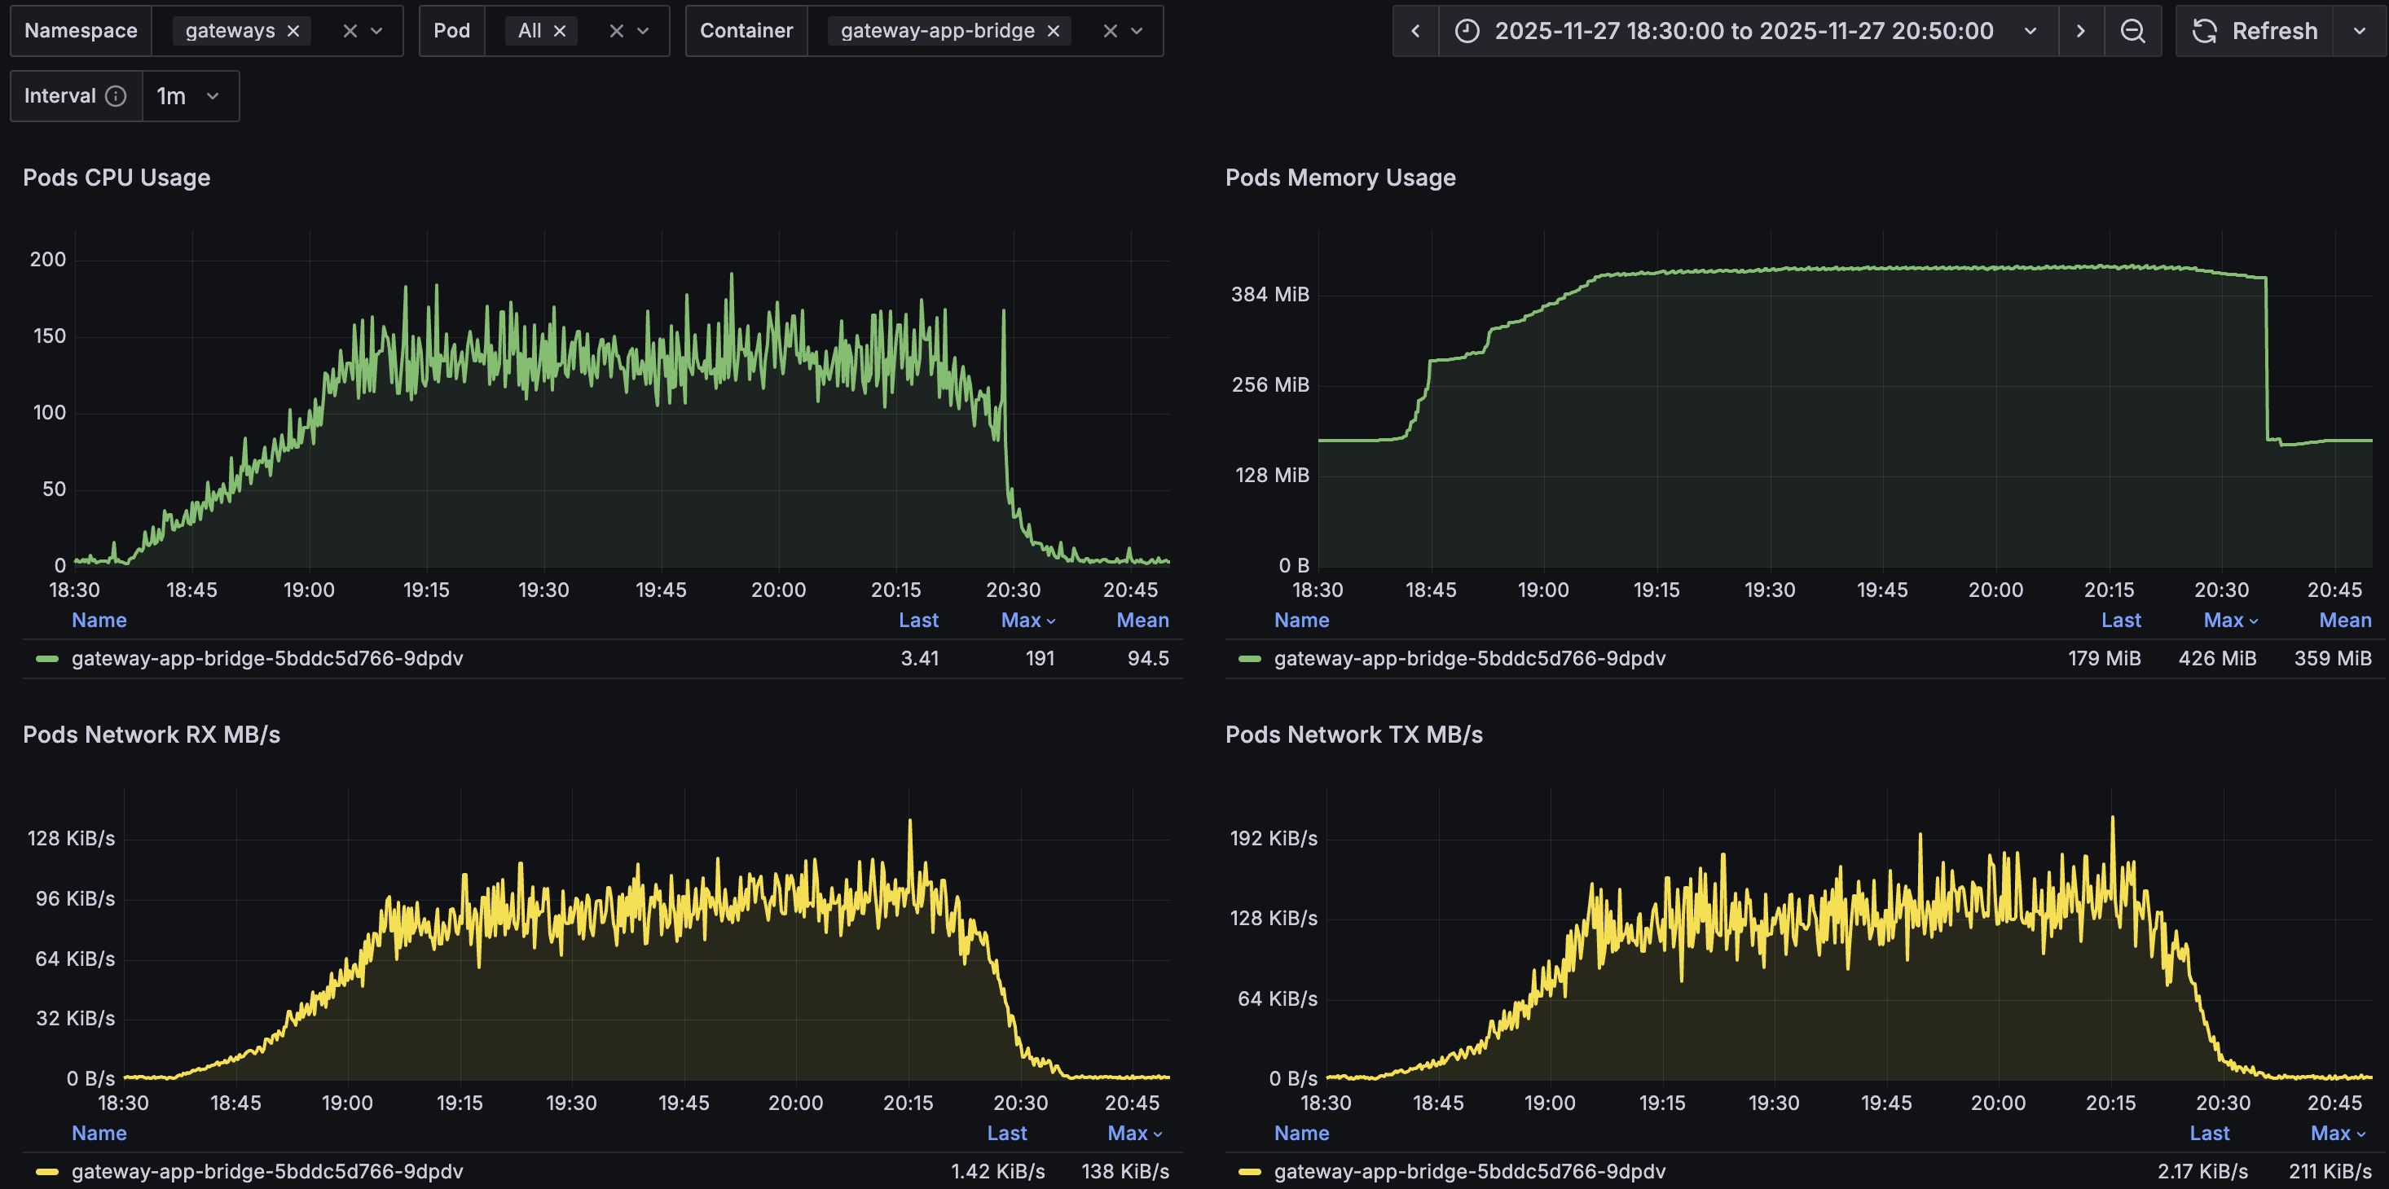Screen dimensions: 2389x1189
Task: Clear the All pod filter tag
Action: (x=560, y=29)
